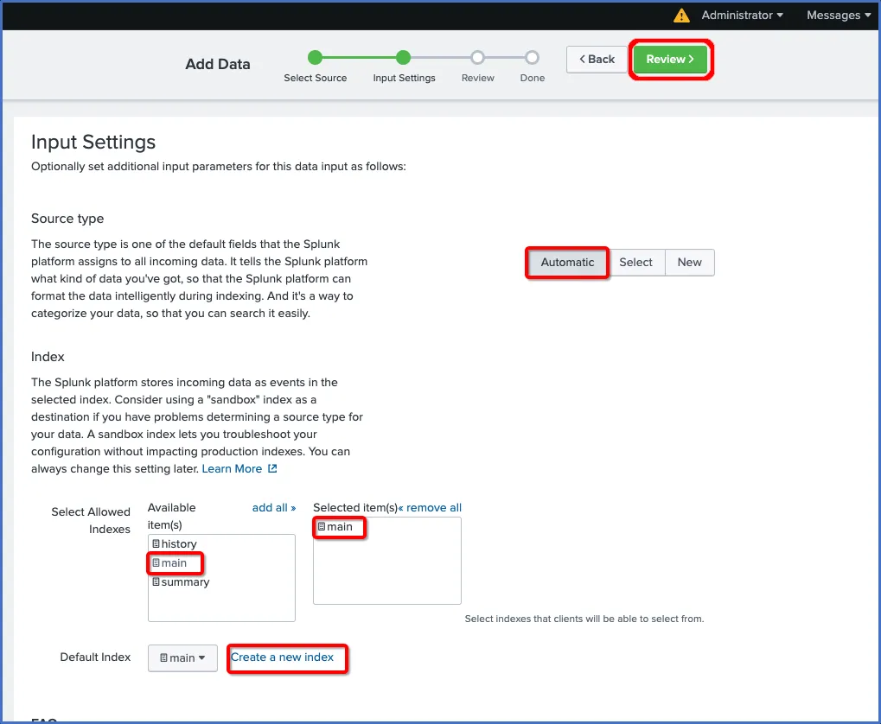Click the Create a new index link
Viewport: 881px width, 724px height.
point(282,657)
